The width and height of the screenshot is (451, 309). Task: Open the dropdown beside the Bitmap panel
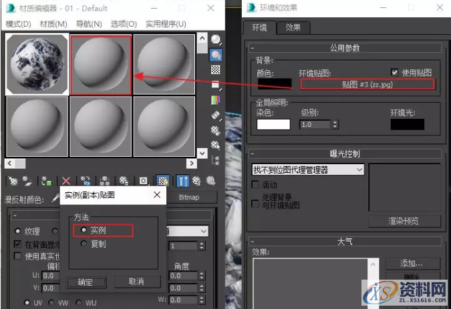204,231
